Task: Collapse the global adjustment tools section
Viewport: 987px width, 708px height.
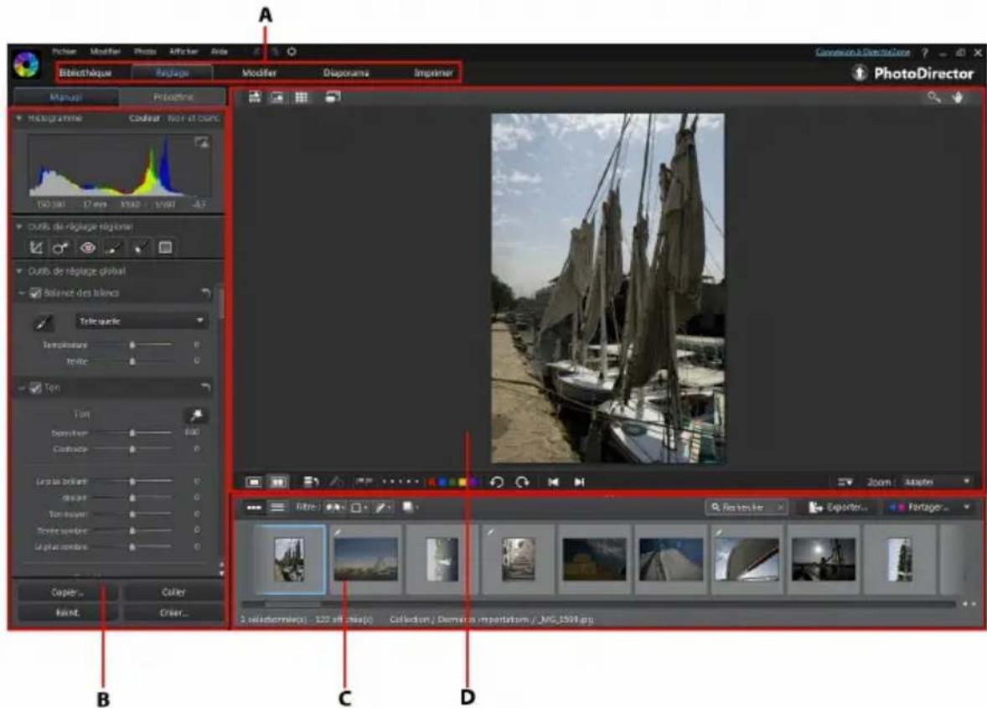Action: point(19,271)
